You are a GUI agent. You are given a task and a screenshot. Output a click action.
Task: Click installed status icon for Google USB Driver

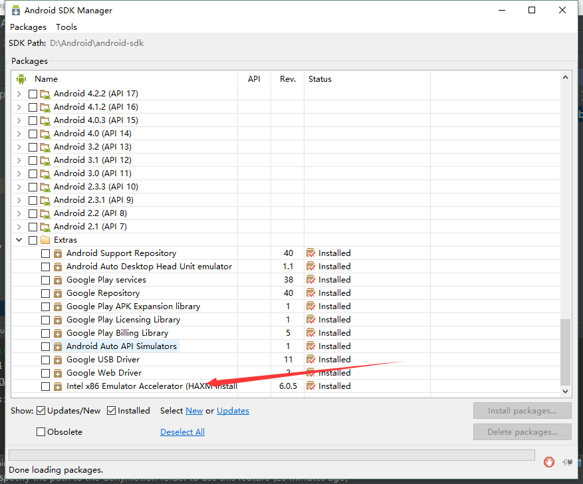(x=311, y=360)
